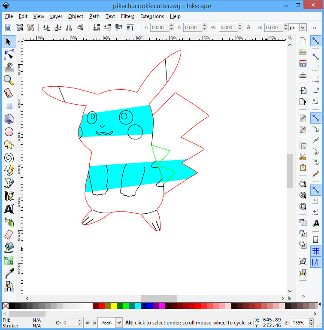Toggle snap nodes and paths button
Screen dimensions: 324x330
pyautogui.click(x=315, y=118)
